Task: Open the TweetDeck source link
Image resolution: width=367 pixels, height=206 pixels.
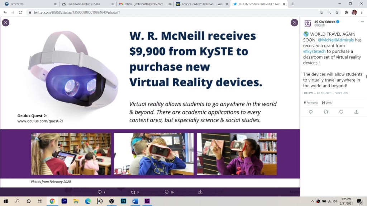Action: tap(341, 93)
